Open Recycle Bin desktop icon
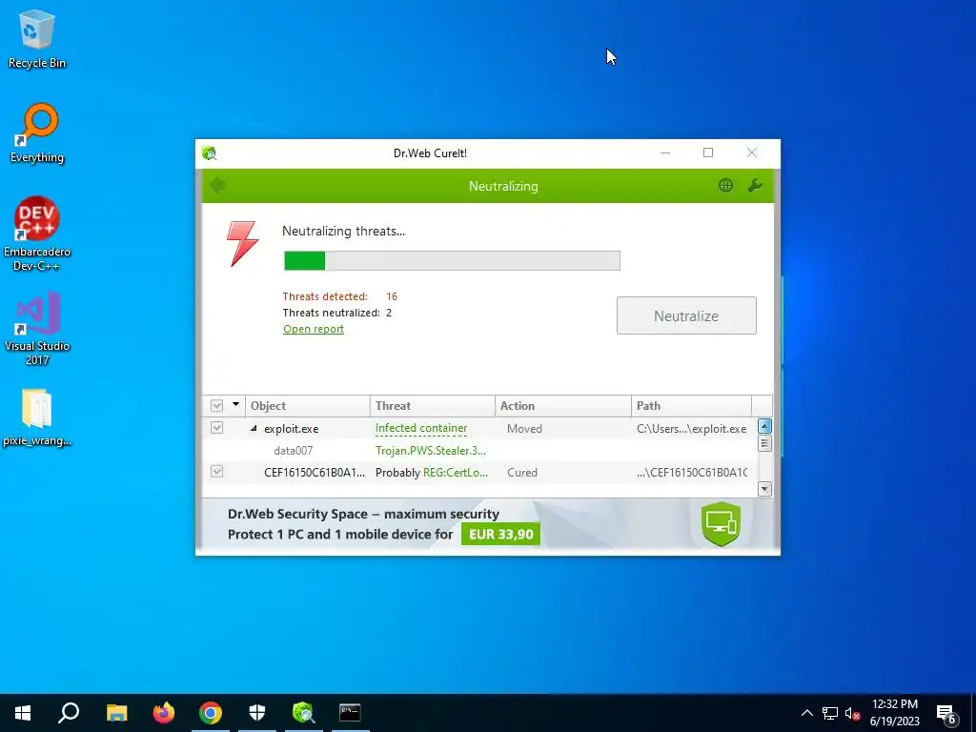976x732 pixels. click(37, 39)
